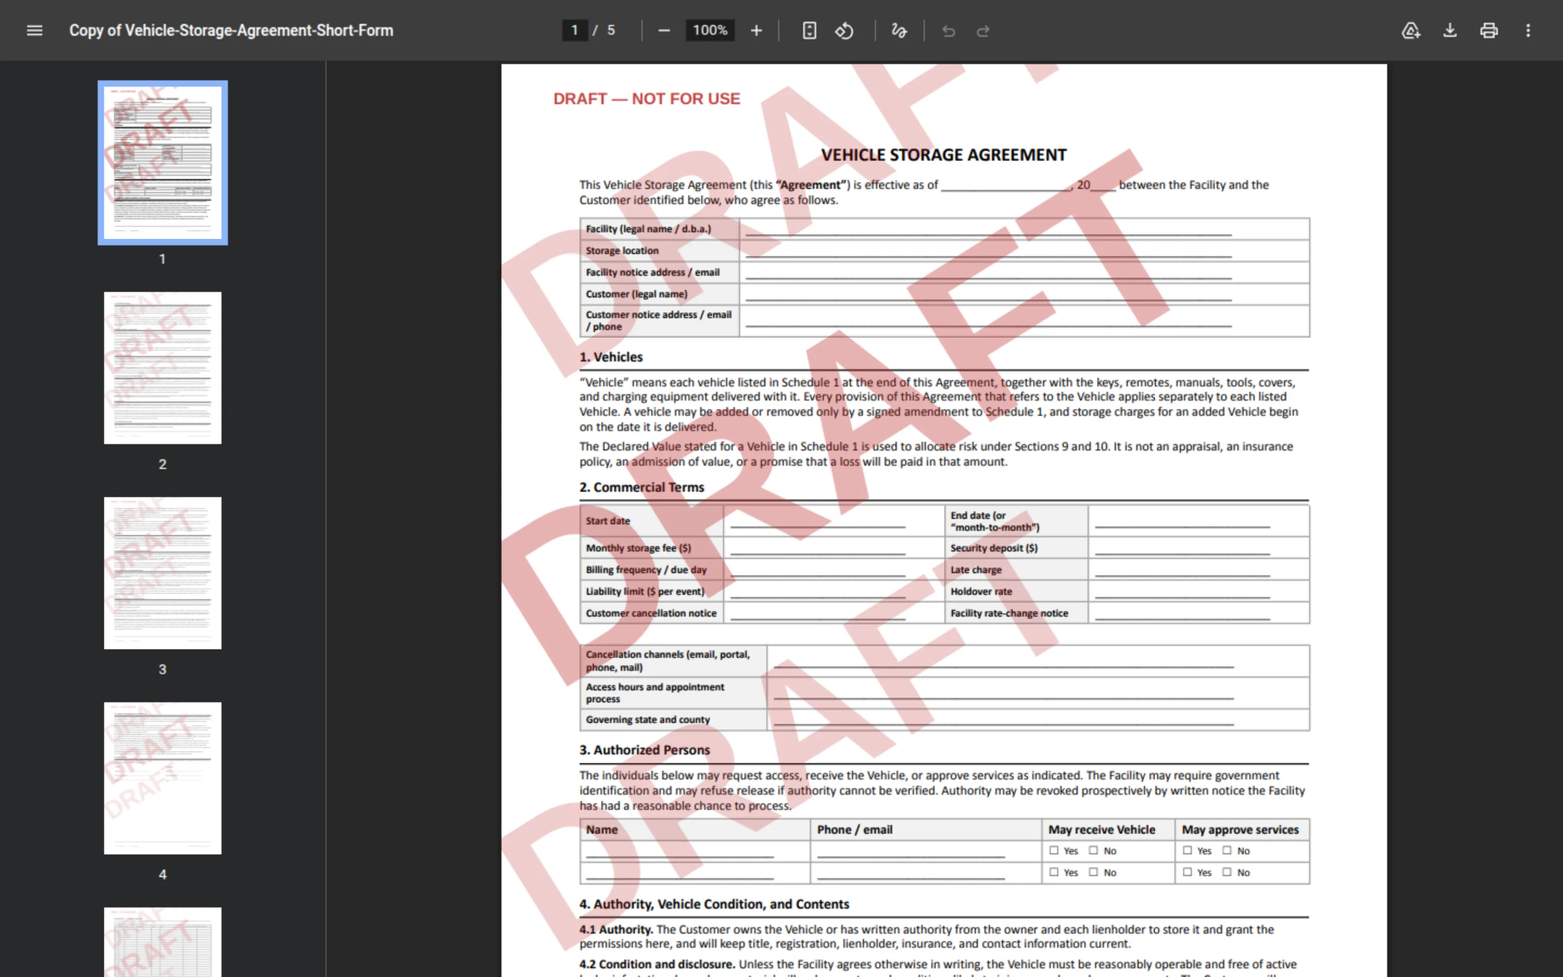Image resolution: width=1563 pixels, height=977 pixels.
Task: Click the 'Late charge' label cell
Action: [1016, 570]
